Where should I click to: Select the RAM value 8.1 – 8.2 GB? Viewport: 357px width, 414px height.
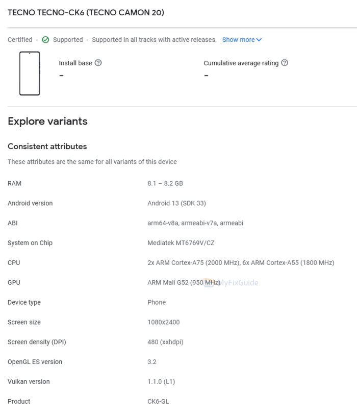click(165, 183)
